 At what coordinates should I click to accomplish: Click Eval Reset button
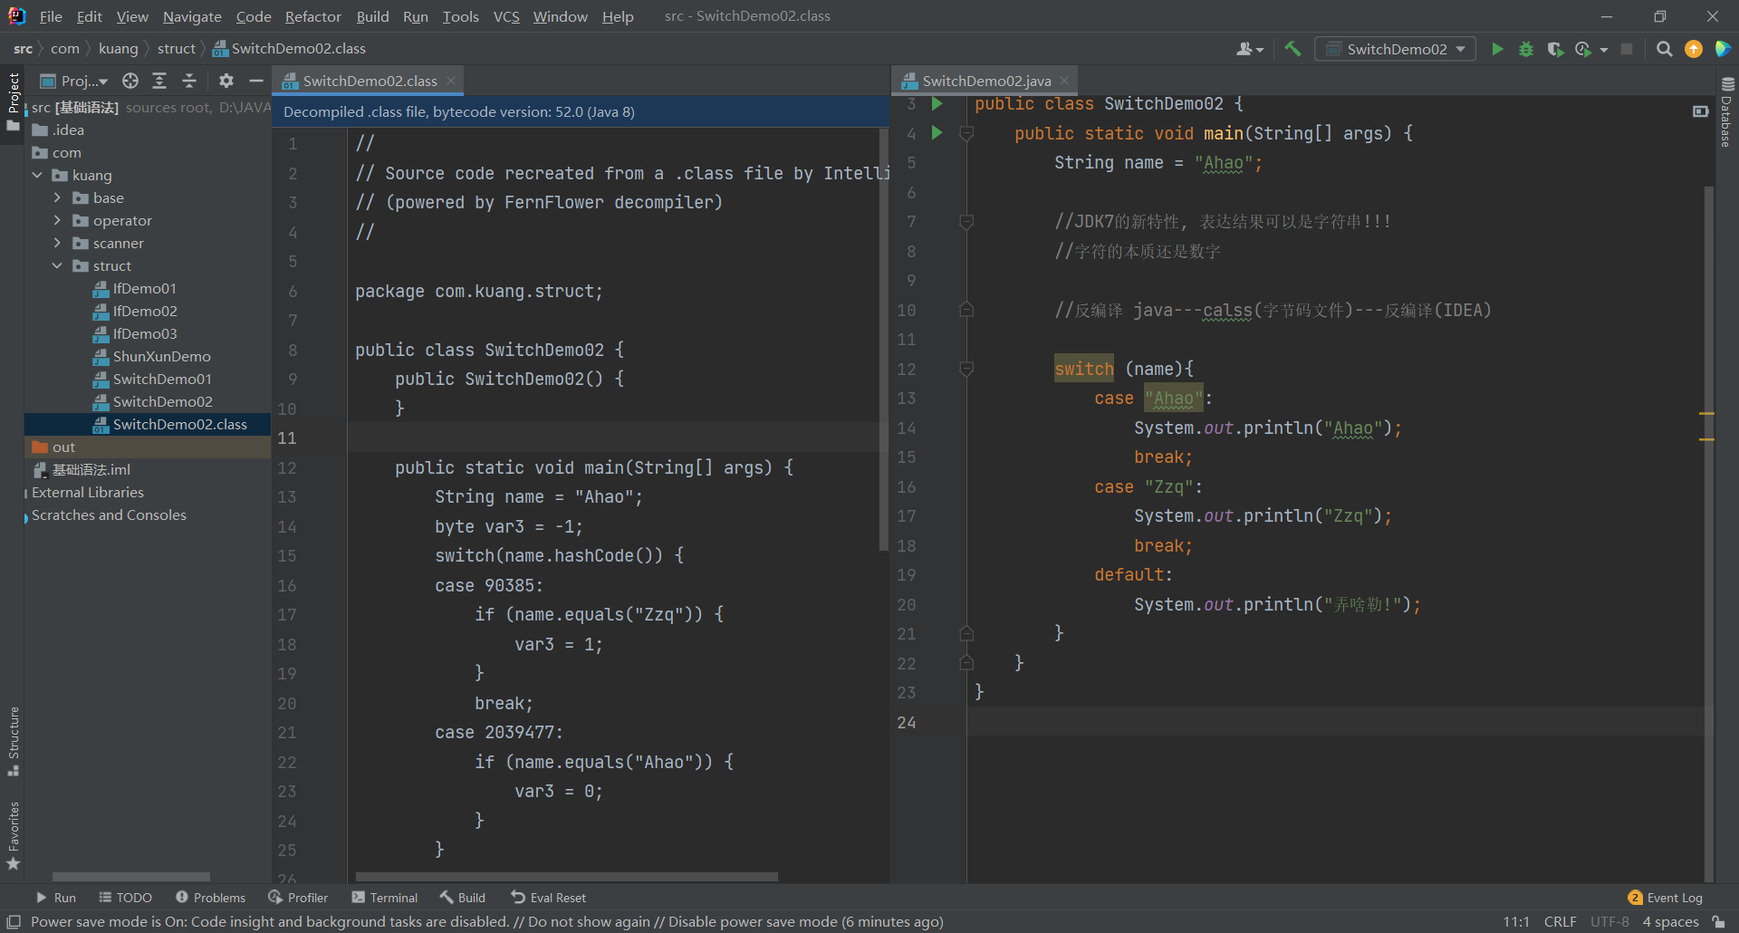(x=548, y=898)
